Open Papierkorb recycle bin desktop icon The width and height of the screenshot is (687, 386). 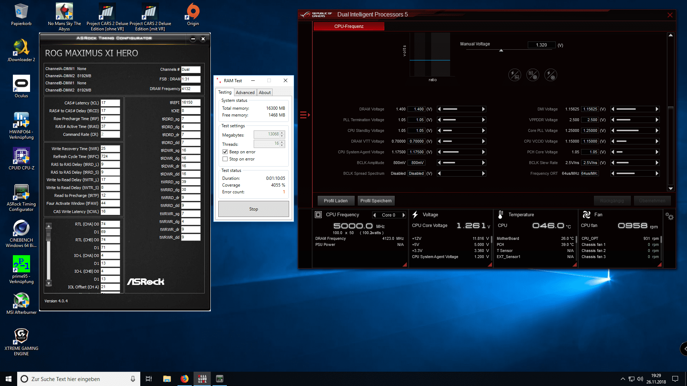point(21,15)
